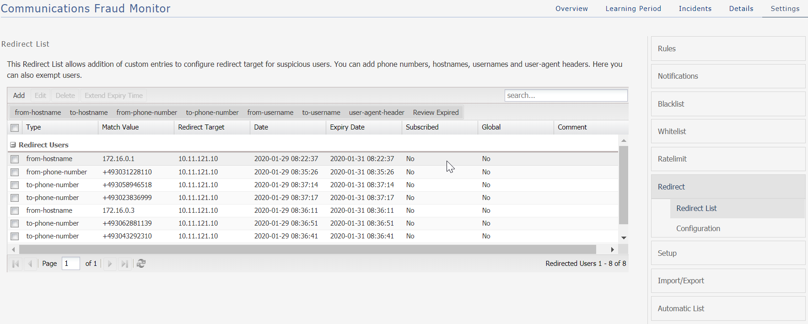This screenshot has width=808, height=324.
Task: Go to previous page icon
Action: pyautogui.click(x=30, y=264)
